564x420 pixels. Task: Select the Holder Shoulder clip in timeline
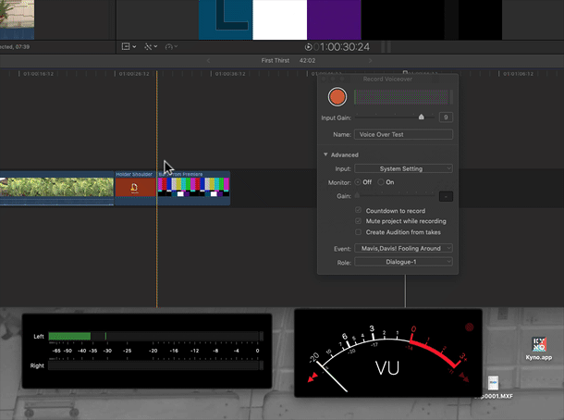pos(135,188)
